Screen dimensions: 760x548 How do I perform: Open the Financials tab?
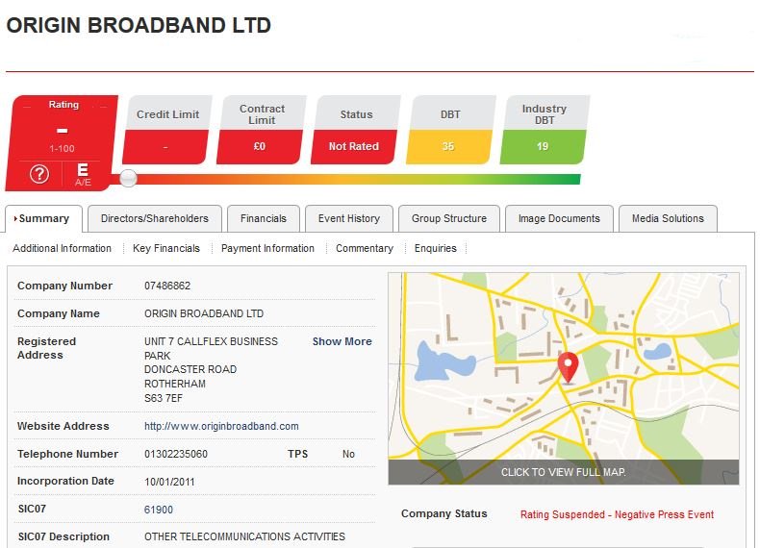point(264,218)
